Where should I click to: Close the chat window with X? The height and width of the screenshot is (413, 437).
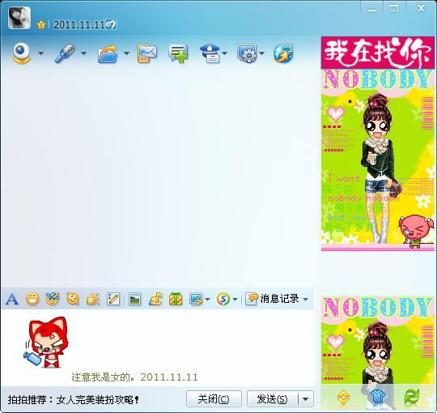[x=421, y=9]
